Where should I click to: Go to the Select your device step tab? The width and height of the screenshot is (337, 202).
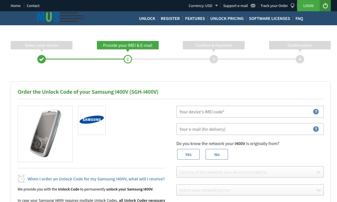tap(42, 45)
